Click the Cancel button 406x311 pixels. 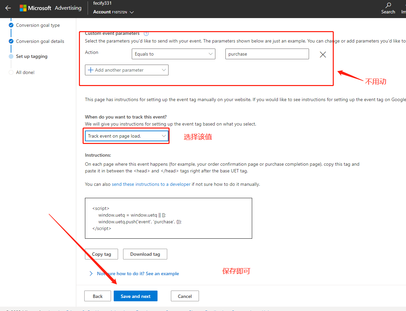click(185, 296)
